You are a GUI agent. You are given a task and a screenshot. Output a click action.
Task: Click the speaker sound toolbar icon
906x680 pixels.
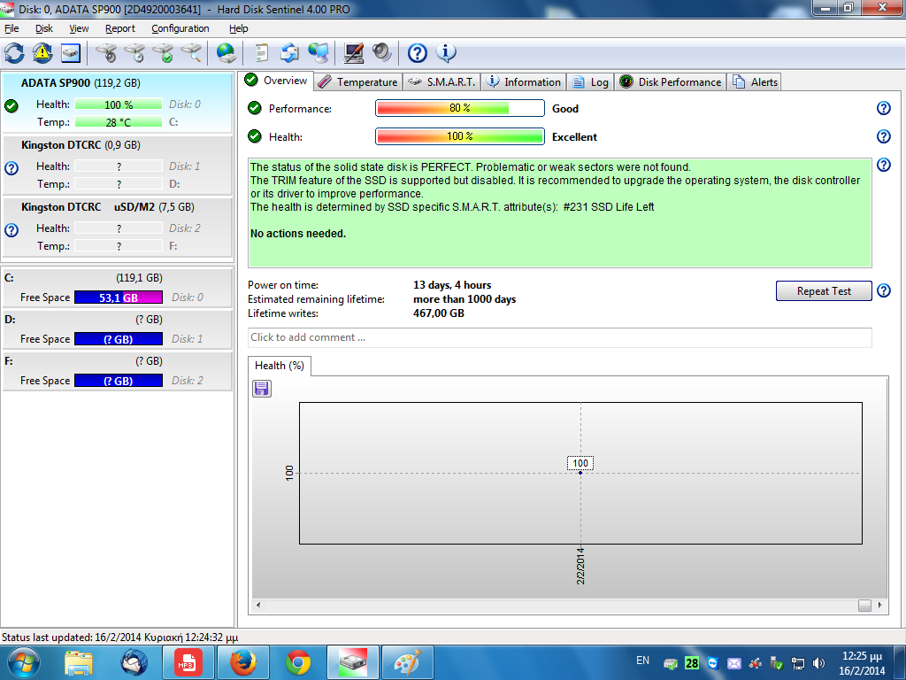[x=382, y=53]
